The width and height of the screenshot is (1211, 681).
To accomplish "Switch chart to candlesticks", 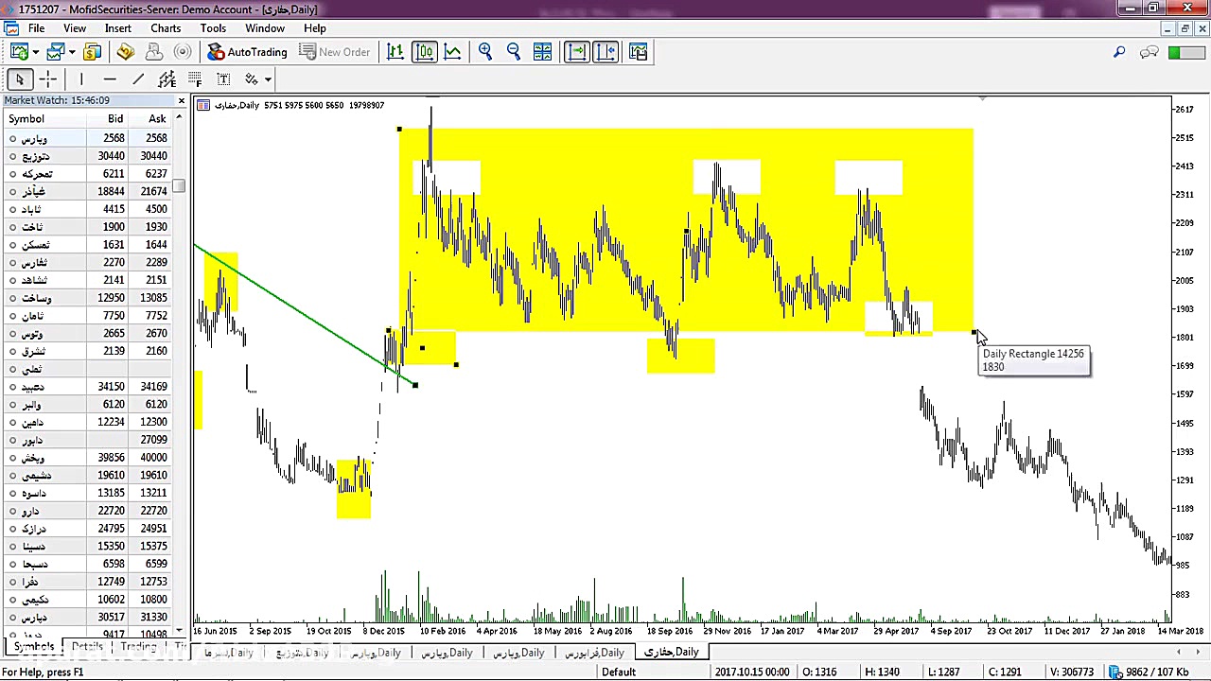I will tap(424, 52).
